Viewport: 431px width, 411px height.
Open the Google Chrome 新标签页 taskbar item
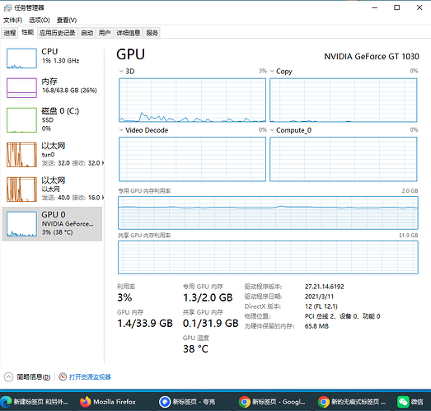tap(272, 402)
